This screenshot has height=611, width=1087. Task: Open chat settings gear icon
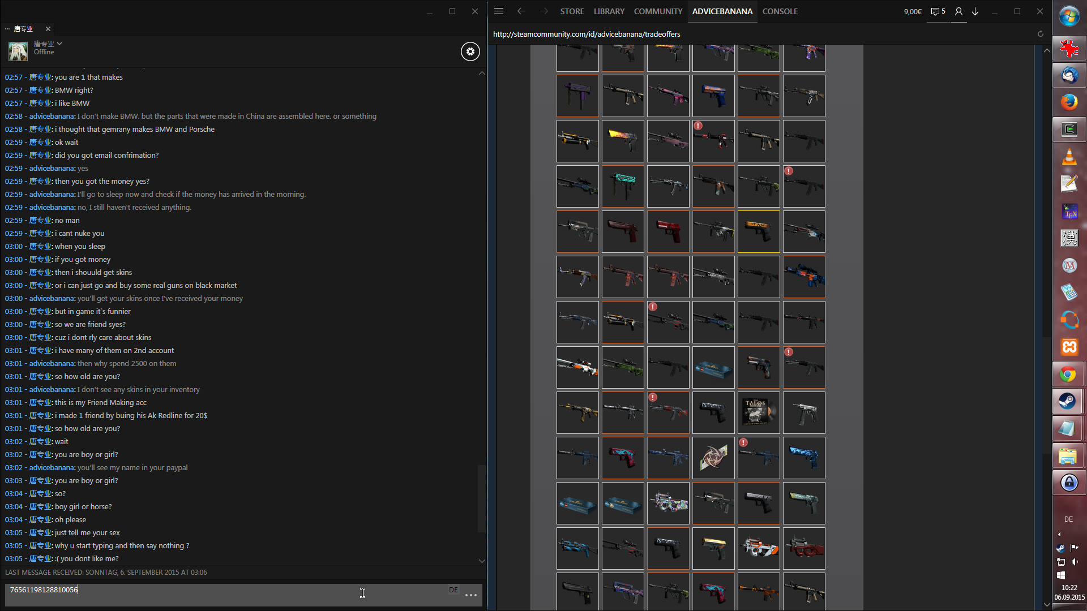point(470,51)
